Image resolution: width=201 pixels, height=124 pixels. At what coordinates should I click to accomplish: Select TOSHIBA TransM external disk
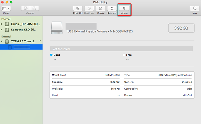(24, 41)
